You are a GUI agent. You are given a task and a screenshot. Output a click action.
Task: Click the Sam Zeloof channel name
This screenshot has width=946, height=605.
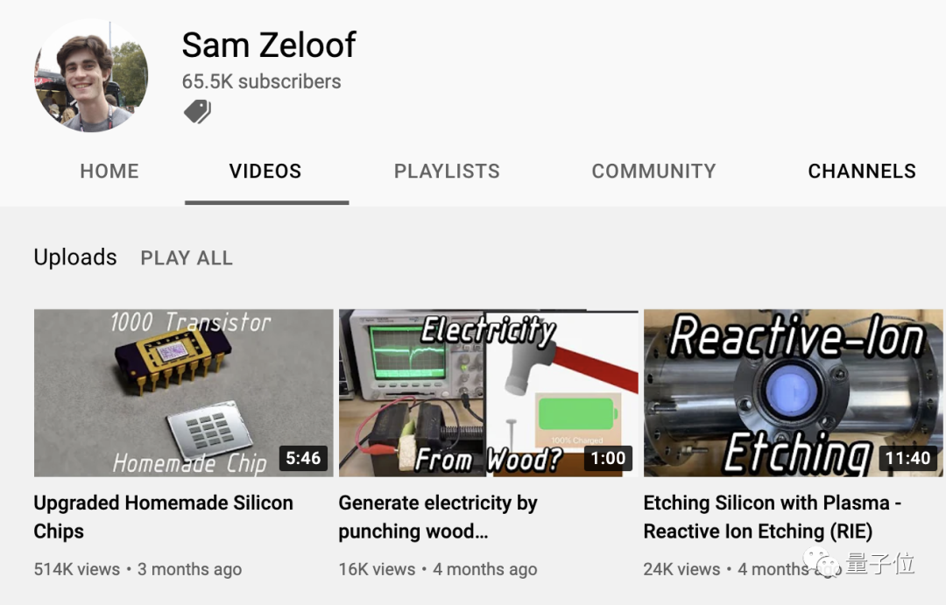(x=269, y=46)
